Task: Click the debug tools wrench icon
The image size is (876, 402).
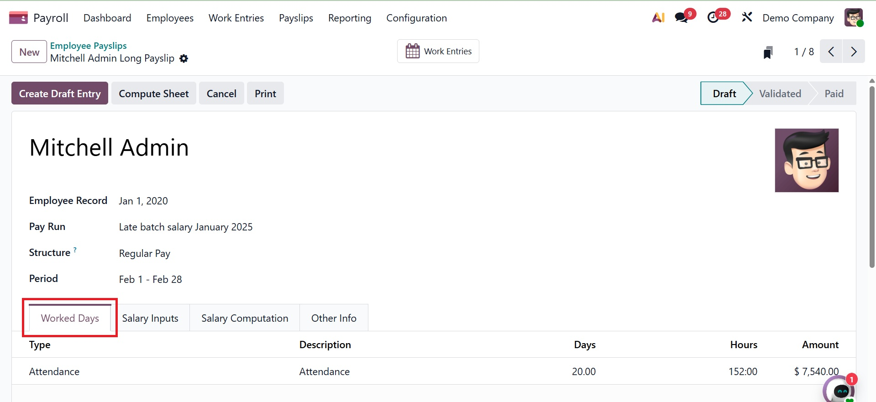Action: pos(747,18)
